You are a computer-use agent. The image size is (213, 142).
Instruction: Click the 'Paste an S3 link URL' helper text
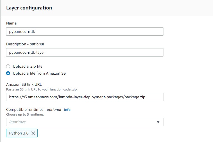tap(42, 89)
